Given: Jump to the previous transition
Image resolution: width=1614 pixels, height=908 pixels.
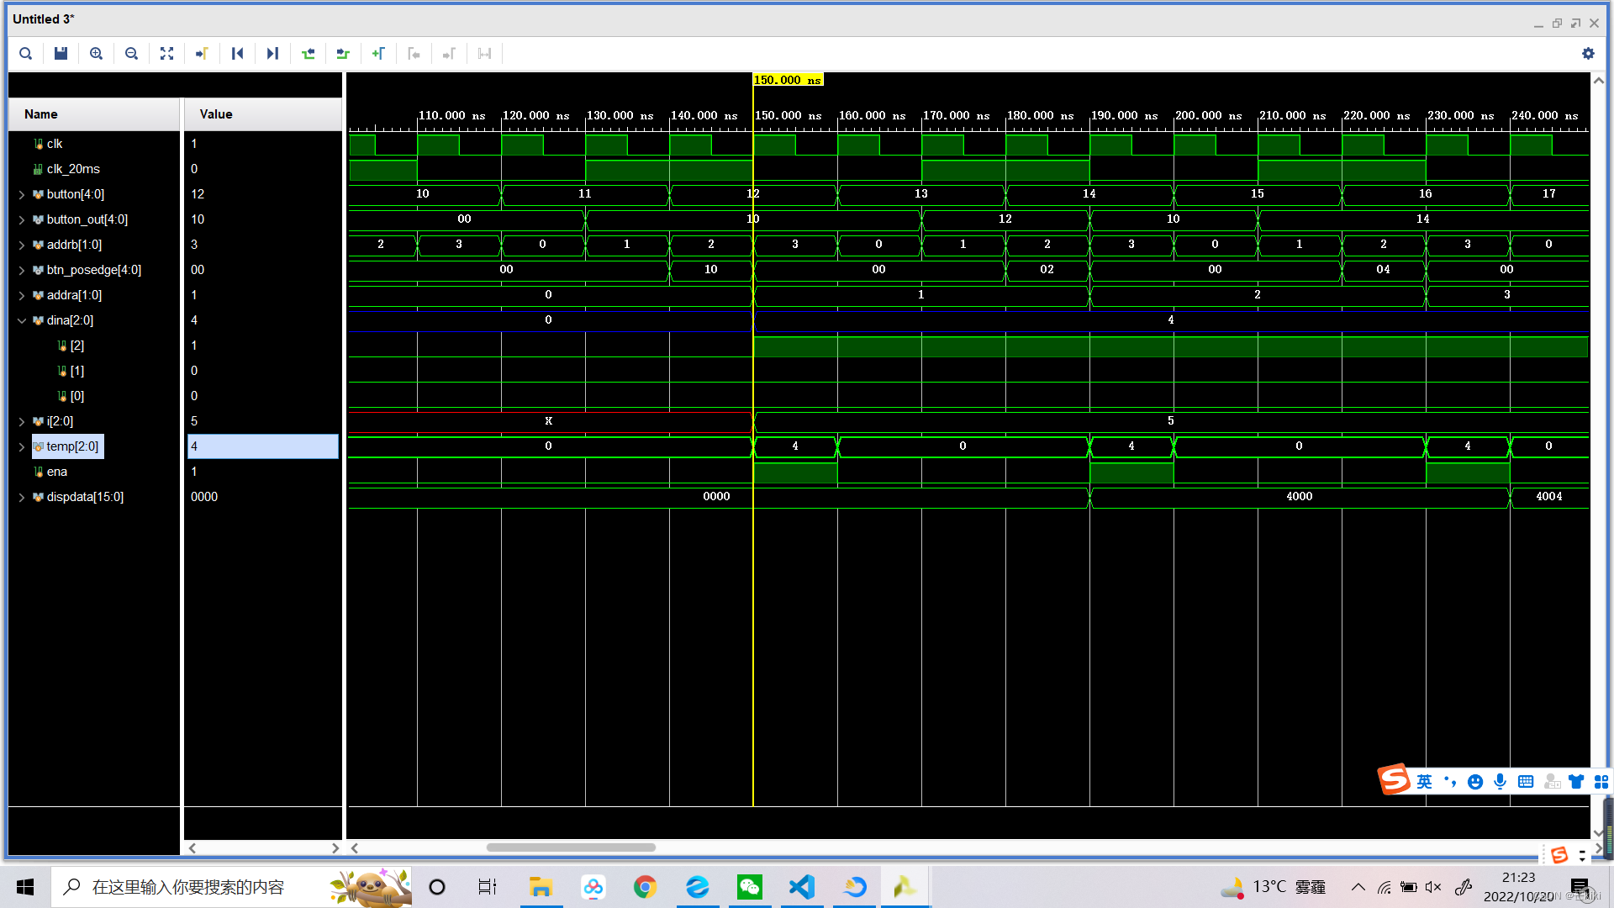Looking at the screenshot, I should tap(308, 54).
